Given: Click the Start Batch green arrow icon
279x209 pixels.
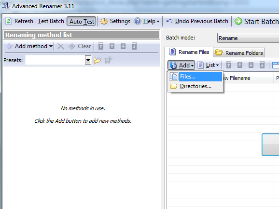Looking at the screenshot, I should (238, 21).
